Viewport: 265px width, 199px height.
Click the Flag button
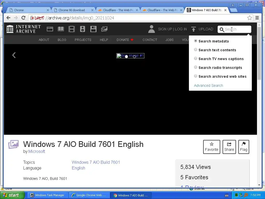tap(244, 147)
